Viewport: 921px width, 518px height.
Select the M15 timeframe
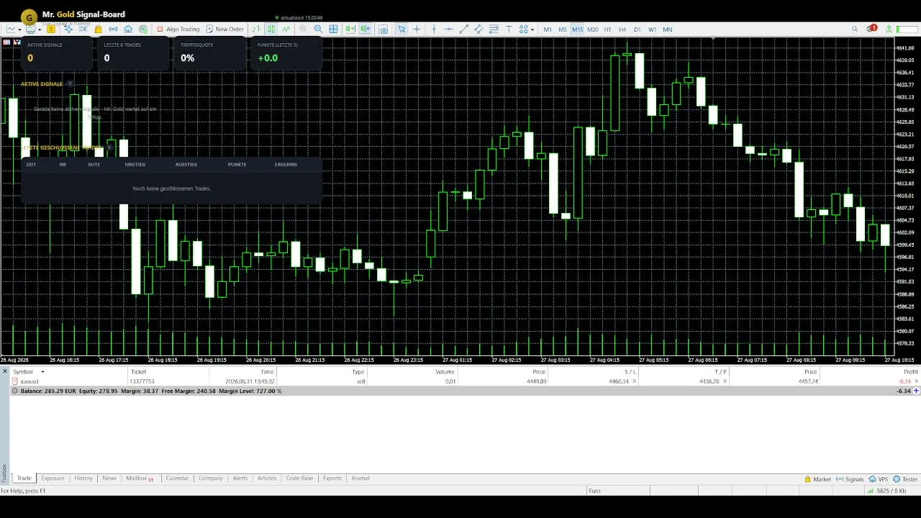578,29
